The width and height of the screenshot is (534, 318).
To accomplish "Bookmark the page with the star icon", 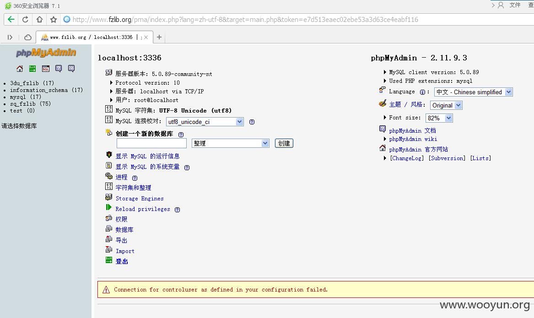I will tap(54, 19).
